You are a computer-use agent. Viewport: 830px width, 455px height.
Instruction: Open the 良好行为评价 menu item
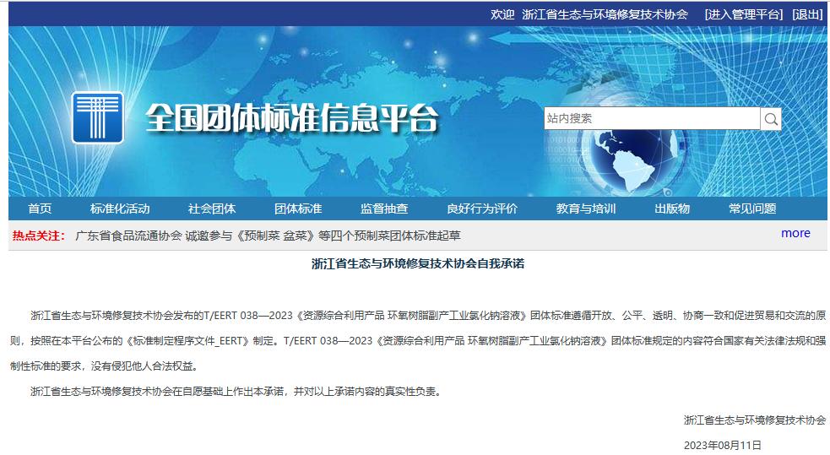tap(482, 209)
